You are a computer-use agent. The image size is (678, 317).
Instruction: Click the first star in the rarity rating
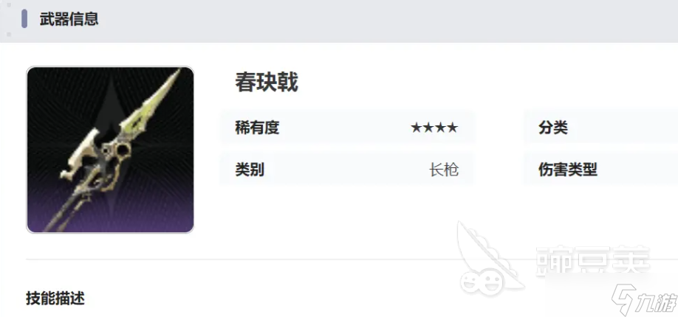point(416,128)
